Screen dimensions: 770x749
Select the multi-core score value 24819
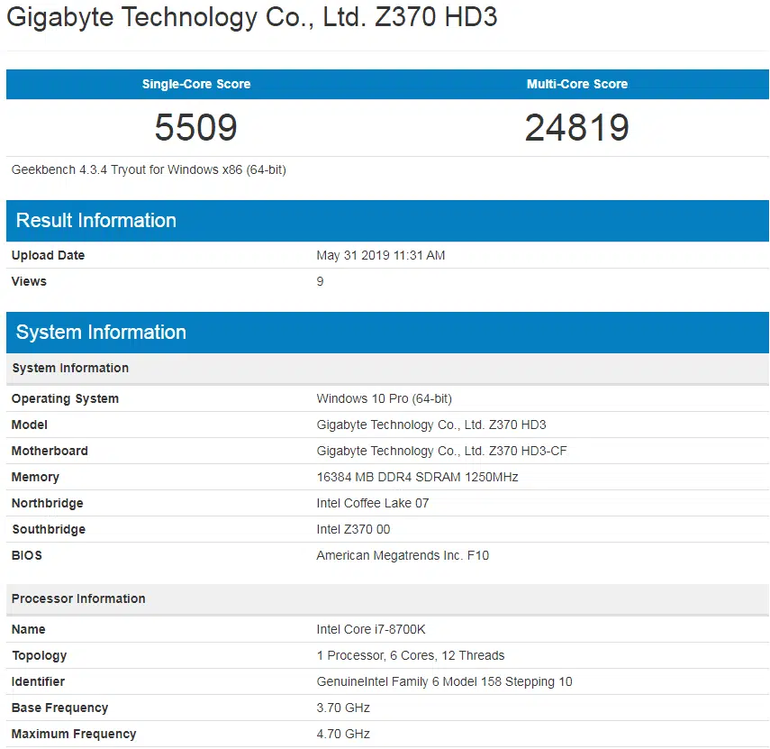[x=577, y=127]
